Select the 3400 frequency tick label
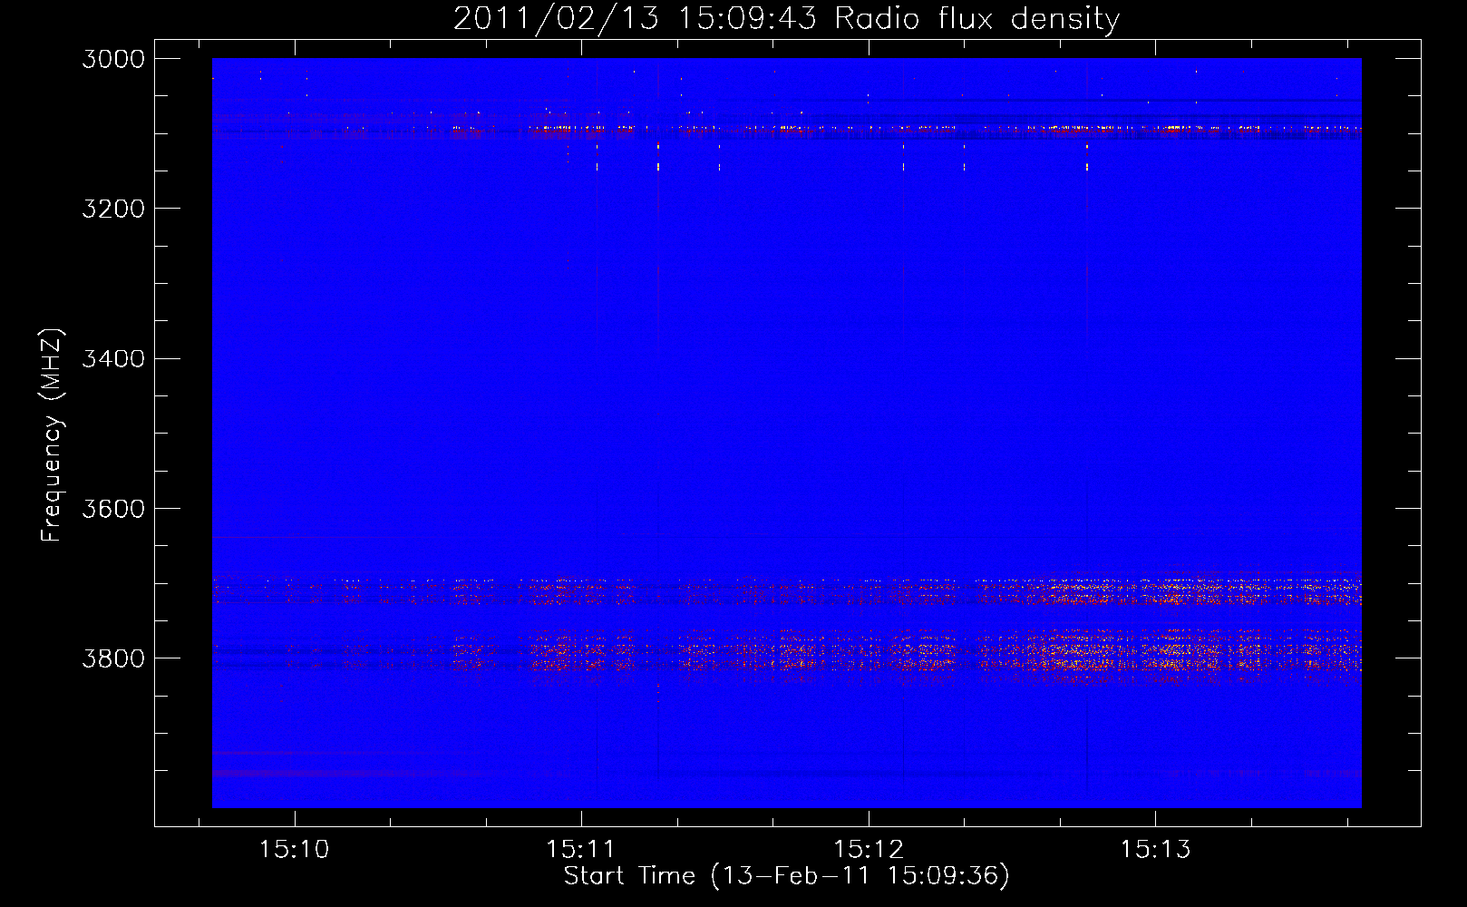1467x907 pixels. (113, 358)
